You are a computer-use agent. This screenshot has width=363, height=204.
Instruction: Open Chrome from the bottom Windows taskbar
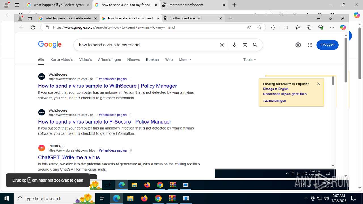click(x=158, y=198)
